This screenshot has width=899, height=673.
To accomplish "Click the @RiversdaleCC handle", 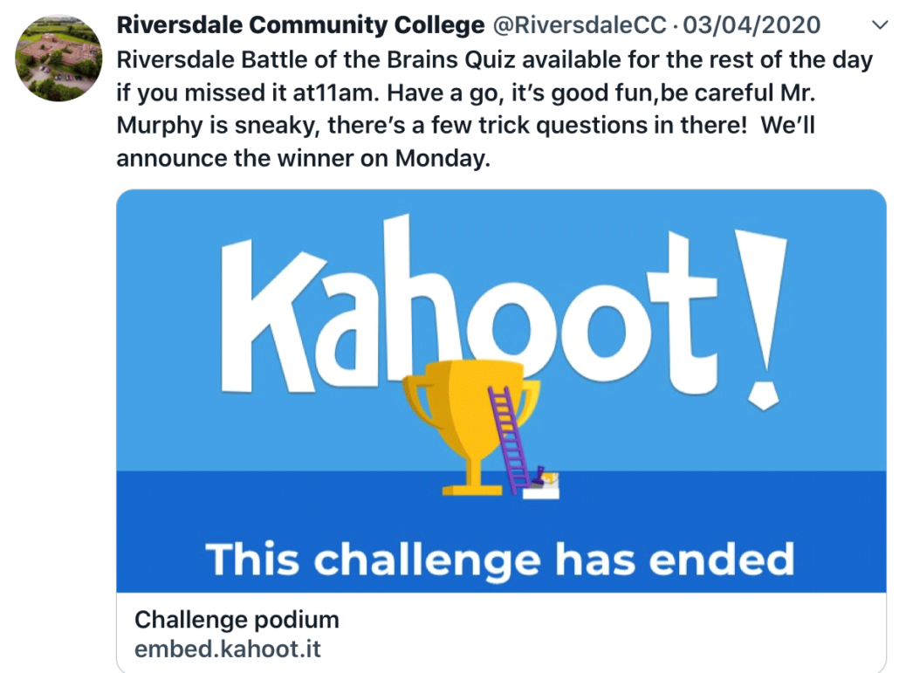I will 580,25.
